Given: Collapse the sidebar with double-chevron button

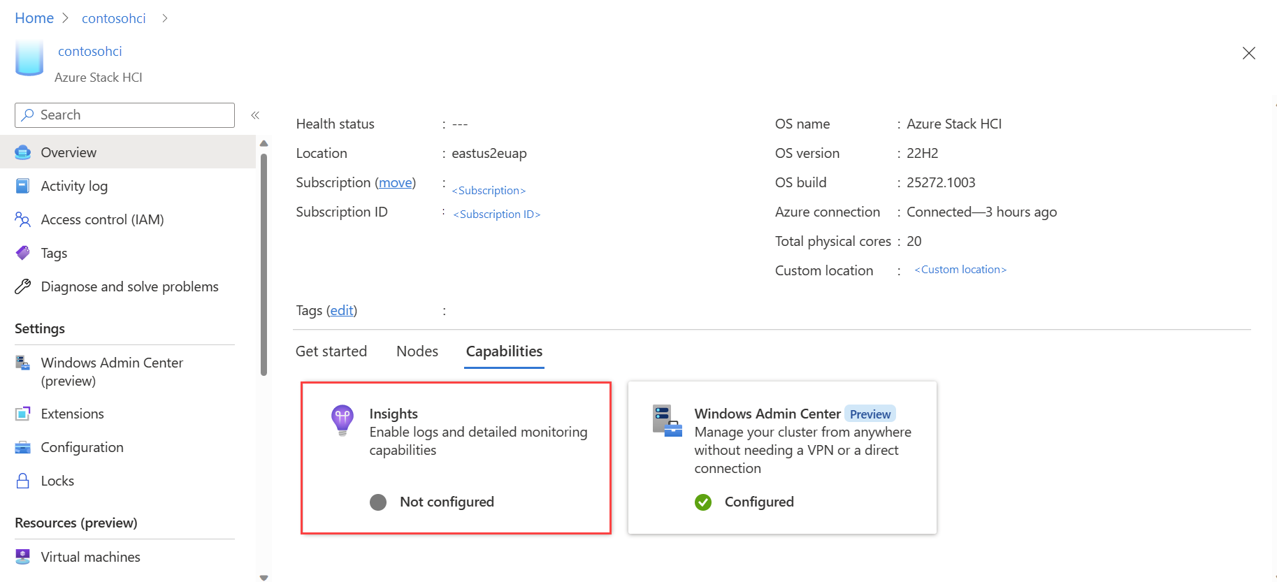Looking at the screenshot, I should click(255, 115).
